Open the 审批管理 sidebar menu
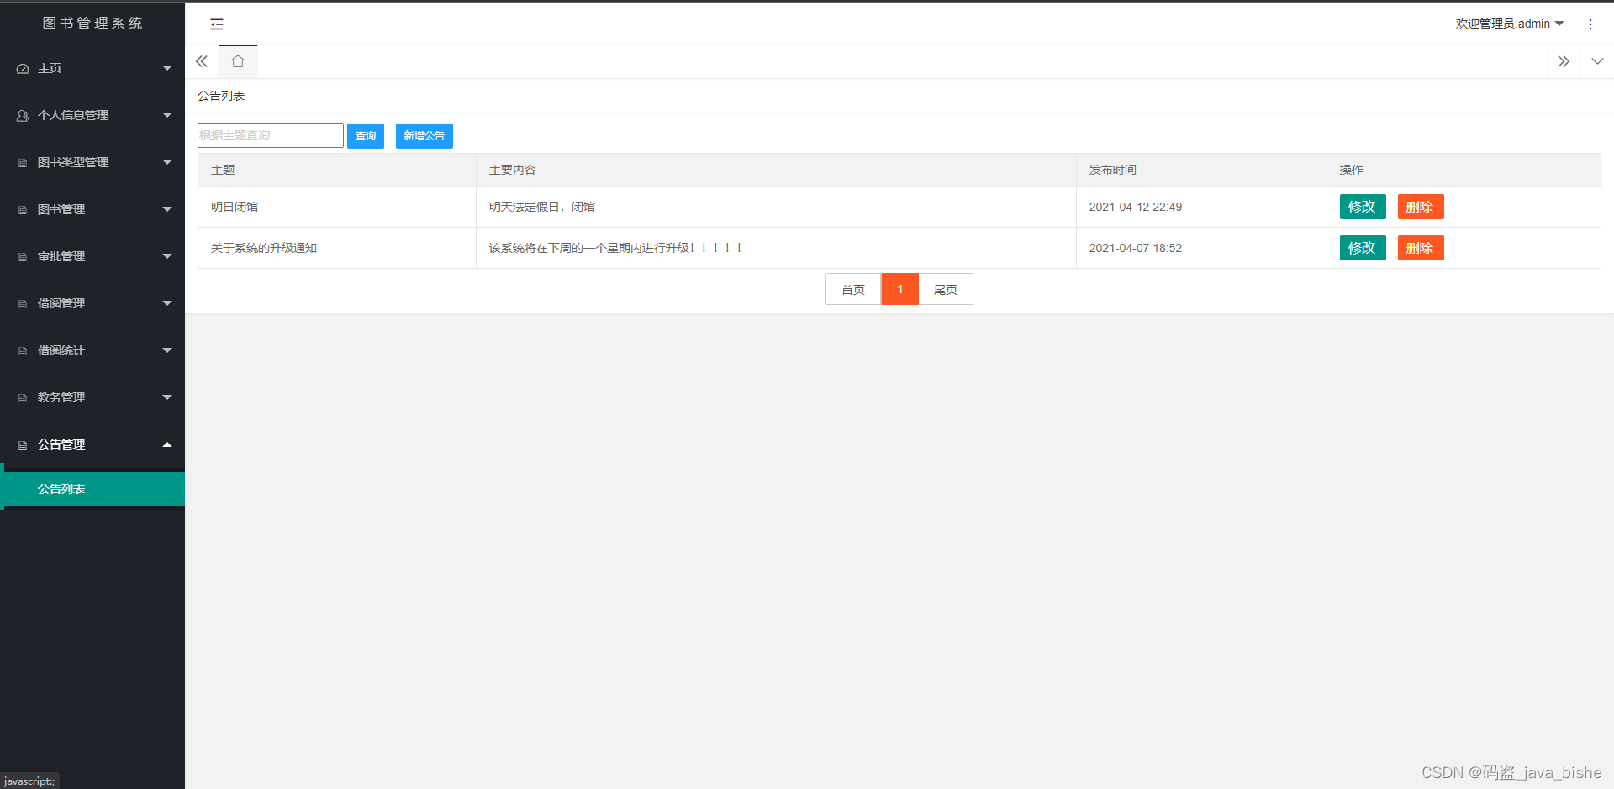This screenshot has width=1614, height=789. click(92, 256)
